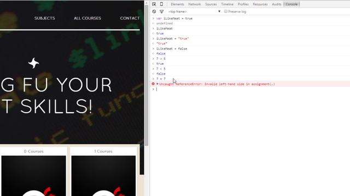
Task: Expand the Uncaught ReferenceError stack triangle
Action: (157, 84)
